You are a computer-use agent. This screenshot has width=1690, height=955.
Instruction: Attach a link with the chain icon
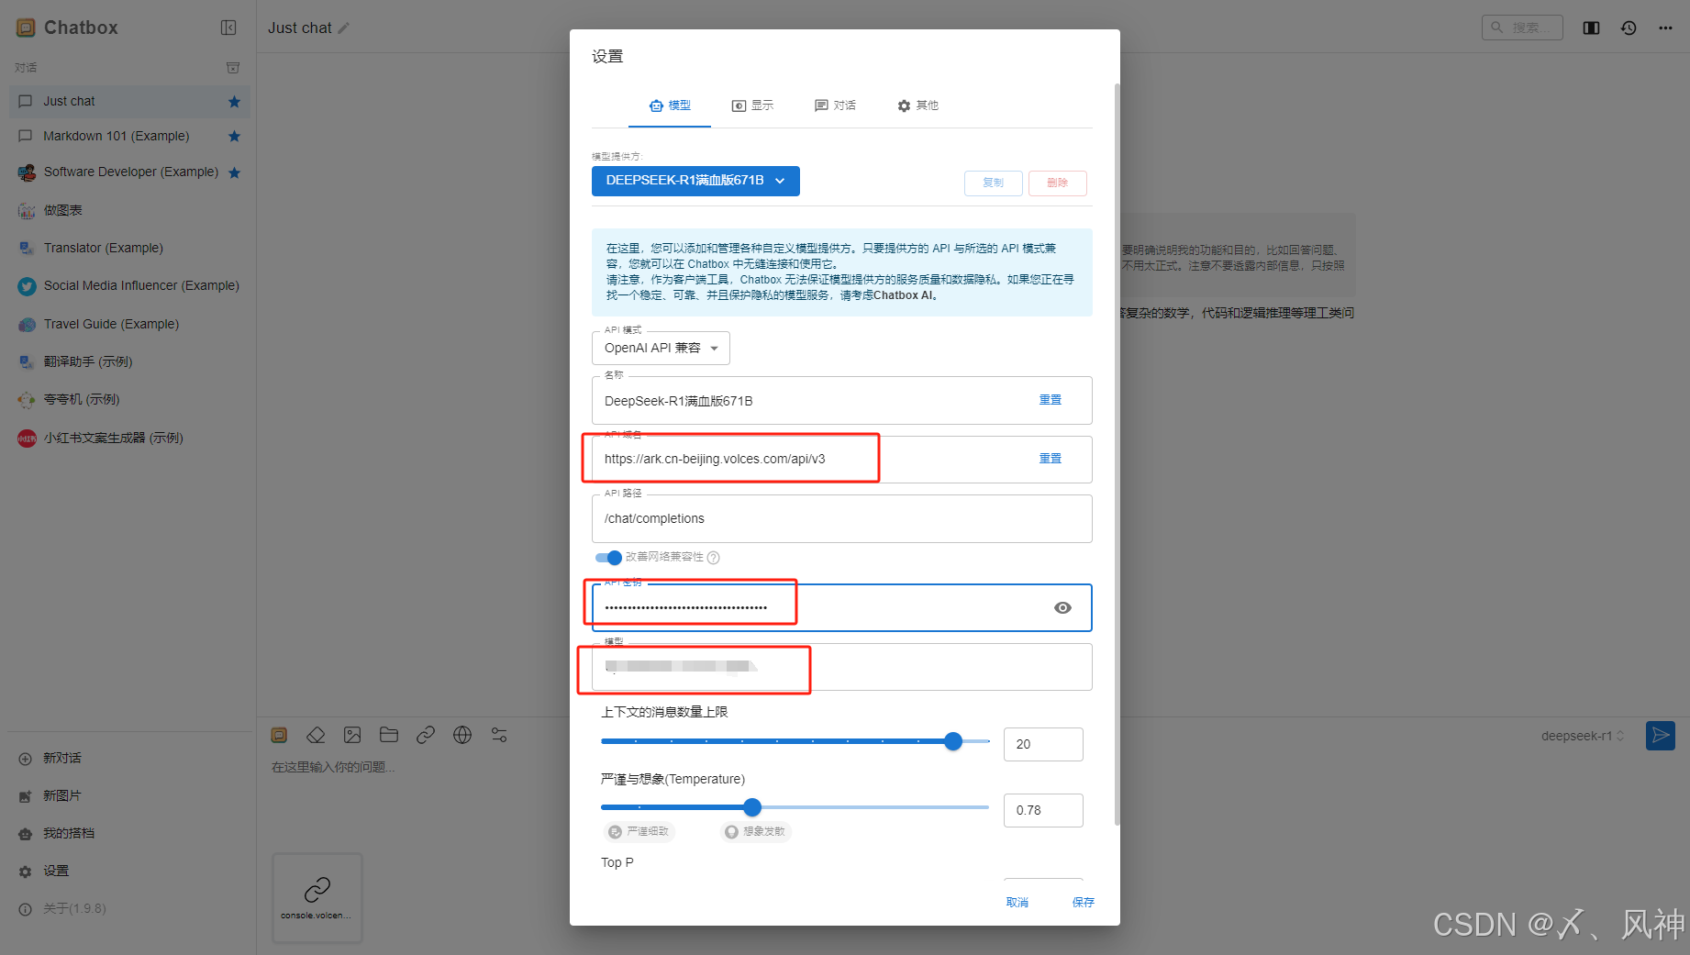pyautogui.click(x=426, y=735)
